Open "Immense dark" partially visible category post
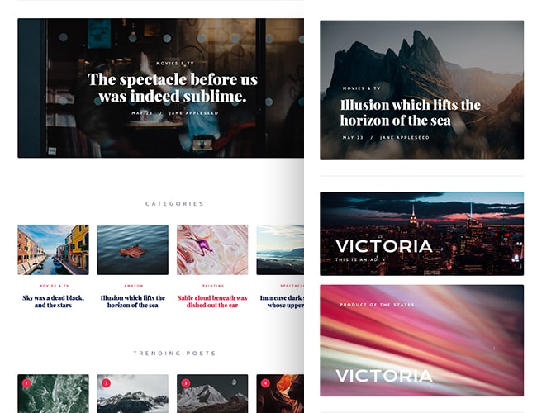 (282, 301)
